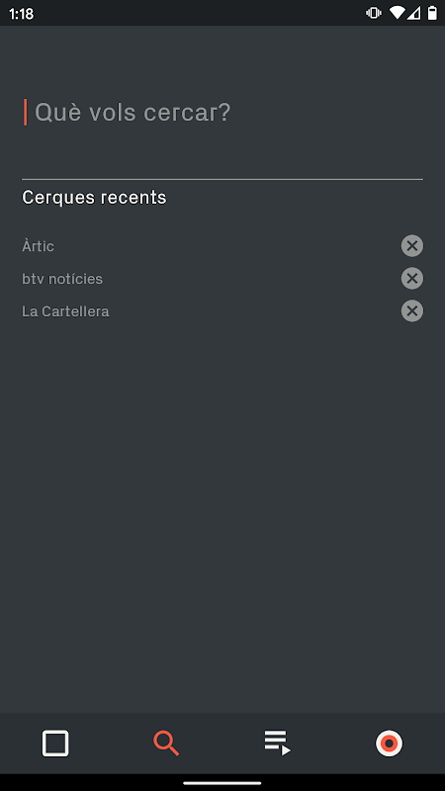Open the recent search "btv notícies"
Image resolution: width=445 pixels, height=791 pixels.
tap(62, 279)
